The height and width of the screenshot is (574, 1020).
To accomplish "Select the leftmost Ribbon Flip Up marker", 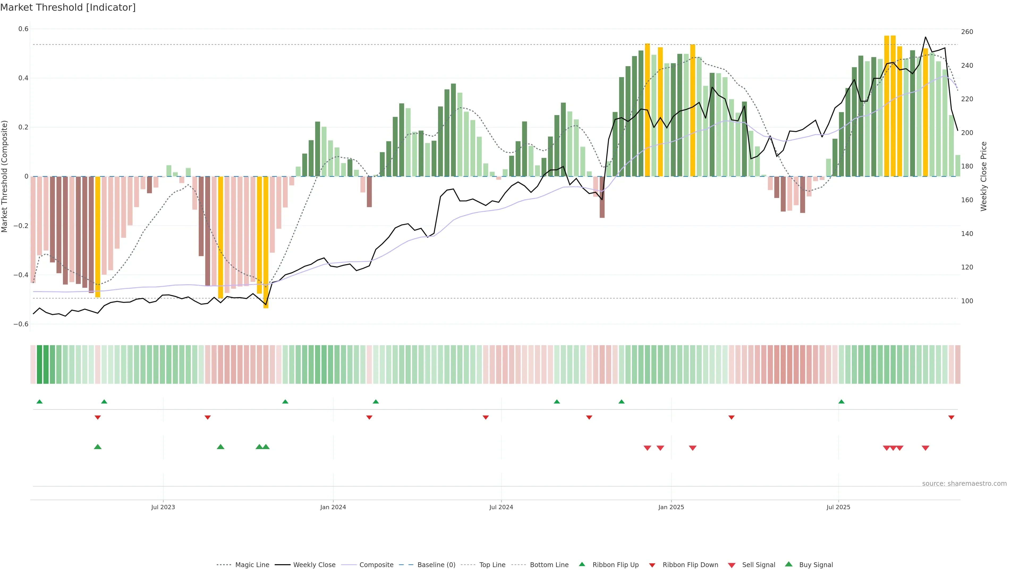I will pyautogui.click(x=39, y=402).
